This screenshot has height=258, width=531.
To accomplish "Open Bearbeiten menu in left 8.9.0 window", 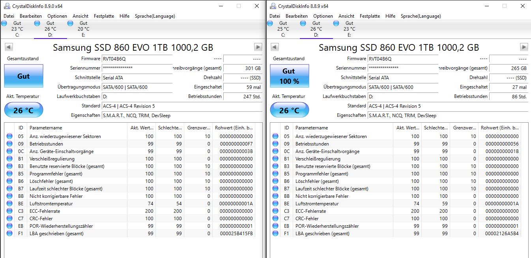I will click(x=31, y=16).
